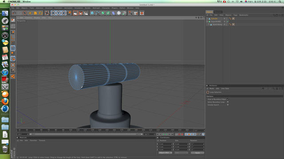Open the scene light objects icon
The height and width of the screenshot is (159, 284).
pyautogui.click(x=118, y=13)
